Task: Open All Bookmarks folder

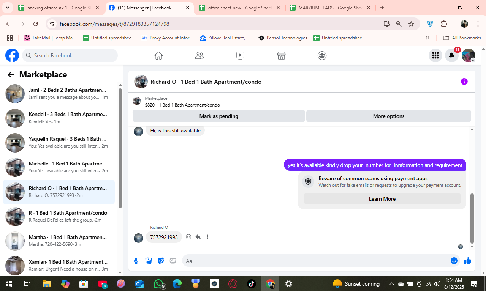Action: tap(462, 38)
